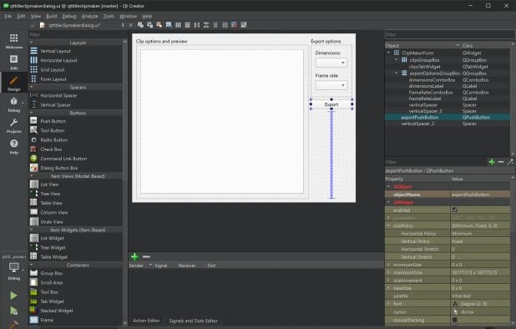The height and width of the screenshot is (329, 516).
Task: Select Grid Layout widget
Action: [53, 70]
